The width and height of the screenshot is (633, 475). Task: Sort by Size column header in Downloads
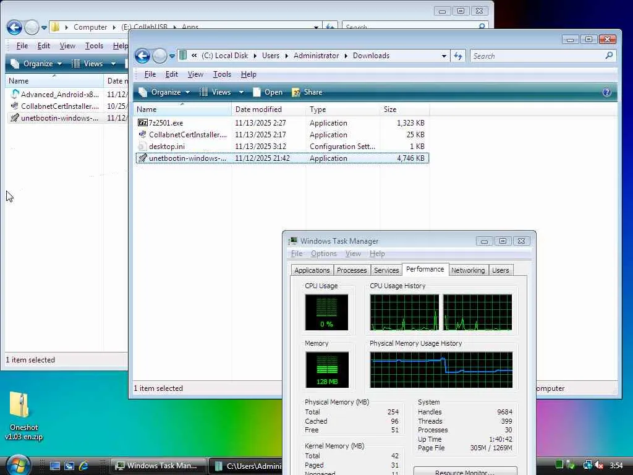point(404,109)
